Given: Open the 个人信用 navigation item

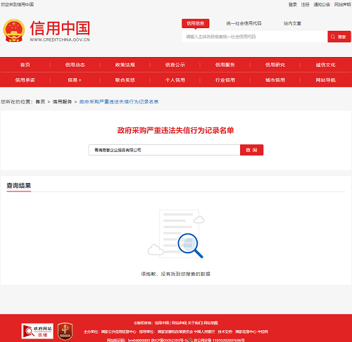Looking at the screenshot, I should 175,80.
